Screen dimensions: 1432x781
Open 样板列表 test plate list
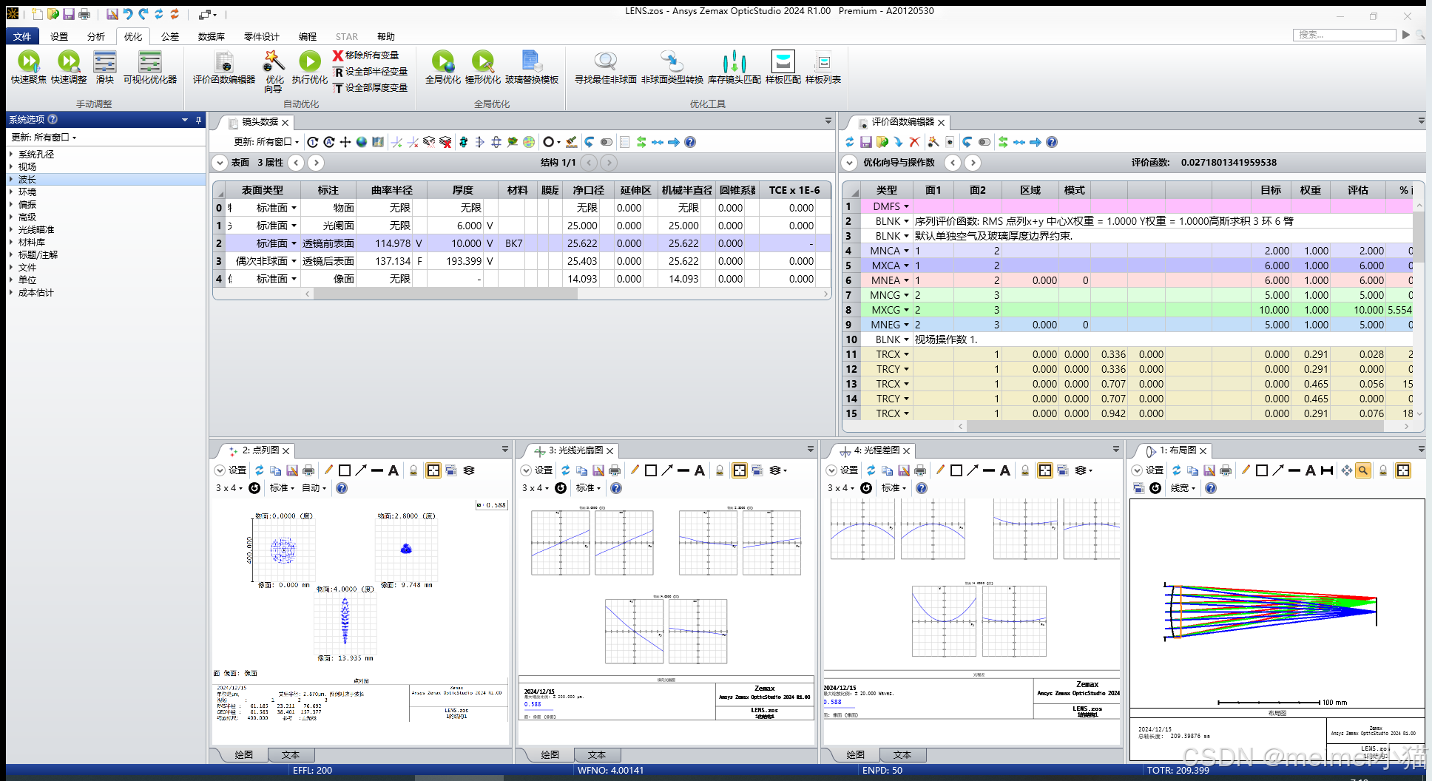click(823, 67)
